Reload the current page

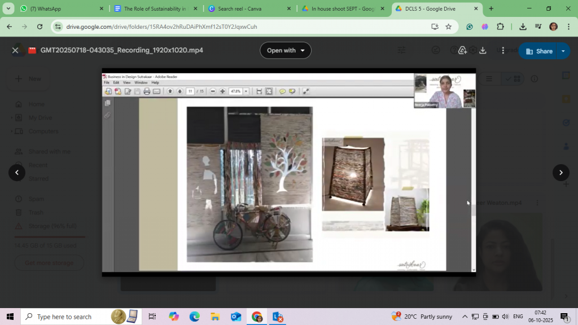pos(40,27)
